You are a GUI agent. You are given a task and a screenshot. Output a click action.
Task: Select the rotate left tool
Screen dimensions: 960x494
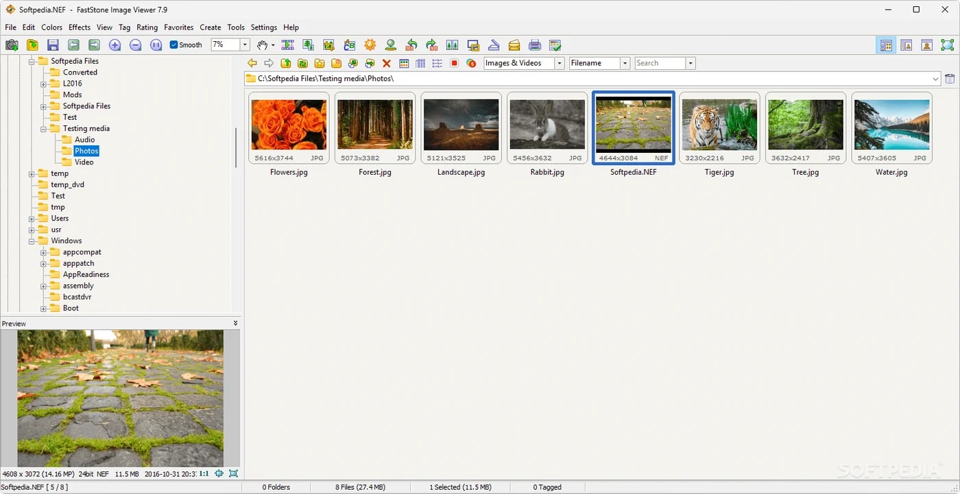[411, 45]
